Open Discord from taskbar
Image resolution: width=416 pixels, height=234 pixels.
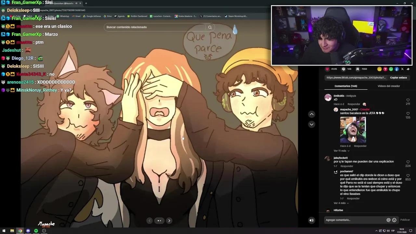coord(28,231)
